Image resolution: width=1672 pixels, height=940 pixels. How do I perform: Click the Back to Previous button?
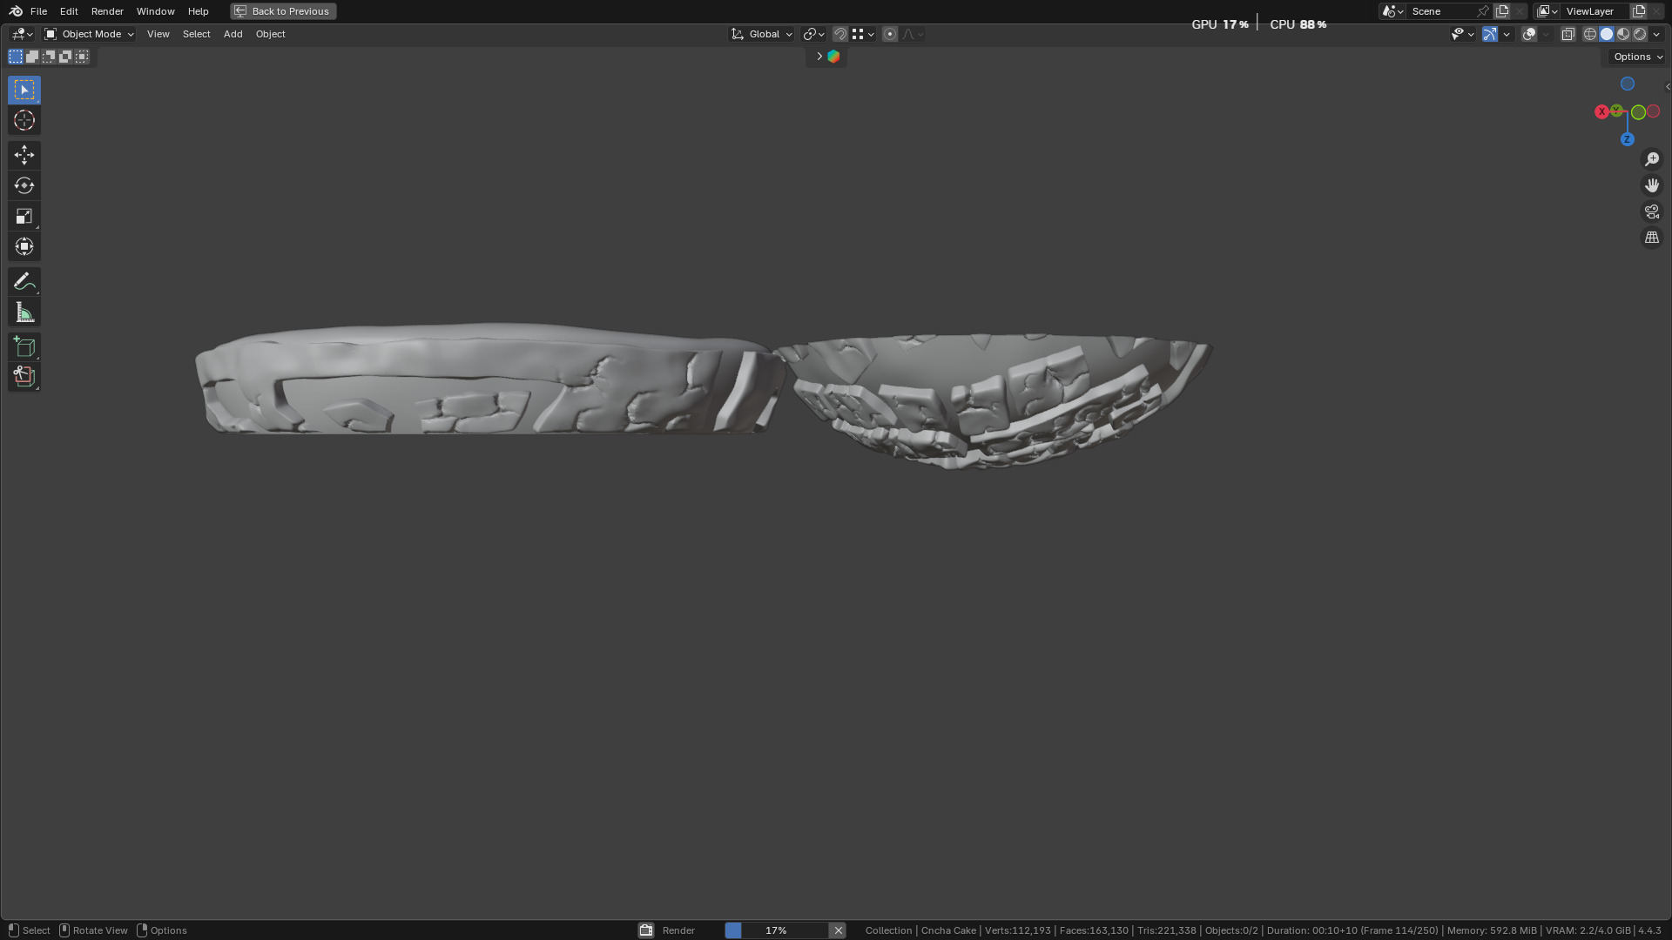pyautogui.click(x=283, y=11)
